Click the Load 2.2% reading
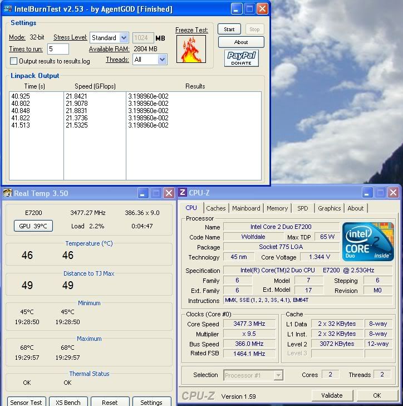Viewport: 403px width, 406px height. 88,226
